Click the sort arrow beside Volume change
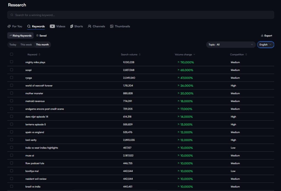The width and height of the screenshot is (281, 191). pyautogui.click(x=194, y=55)
